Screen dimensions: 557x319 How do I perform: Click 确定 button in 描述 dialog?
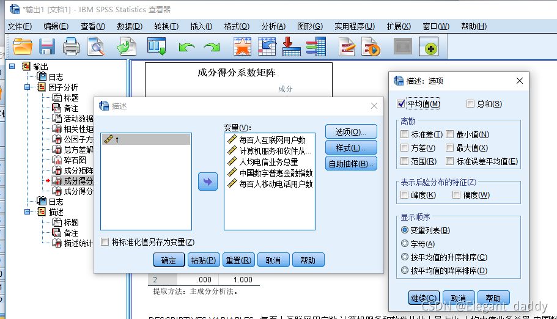pos(169,260)
